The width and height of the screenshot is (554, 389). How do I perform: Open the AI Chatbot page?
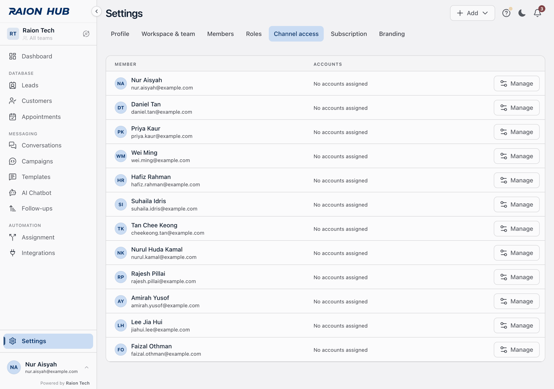(x=48, y=193)
